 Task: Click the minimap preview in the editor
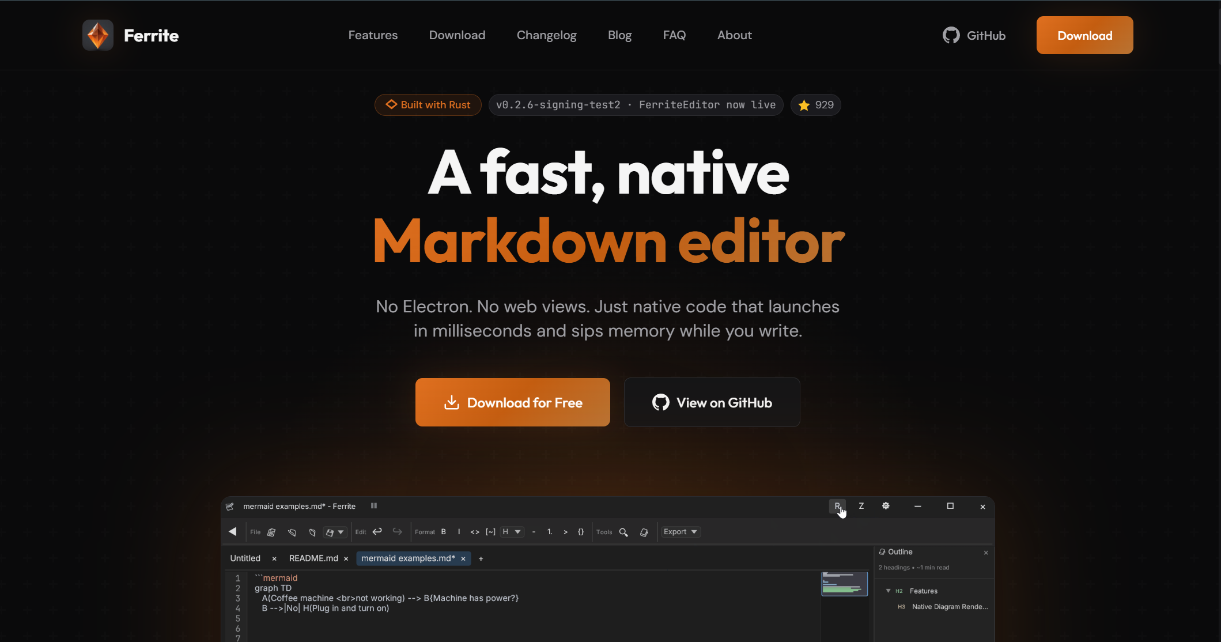tap(844, 583)
